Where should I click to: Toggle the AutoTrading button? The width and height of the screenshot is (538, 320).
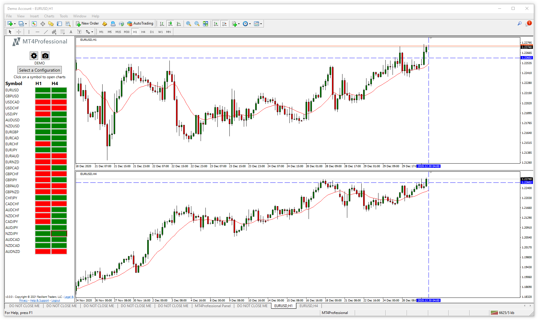tap(140, 24)
